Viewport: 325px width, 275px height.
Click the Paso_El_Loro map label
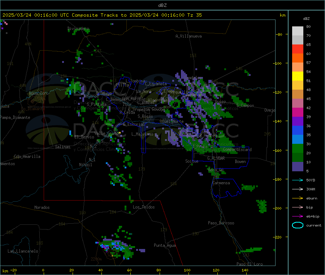coord(250,264)
